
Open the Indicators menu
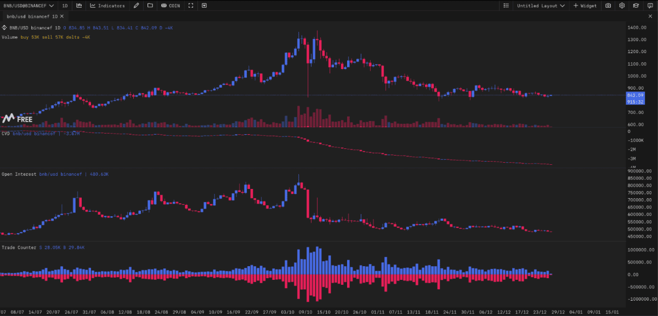(107, 5)
